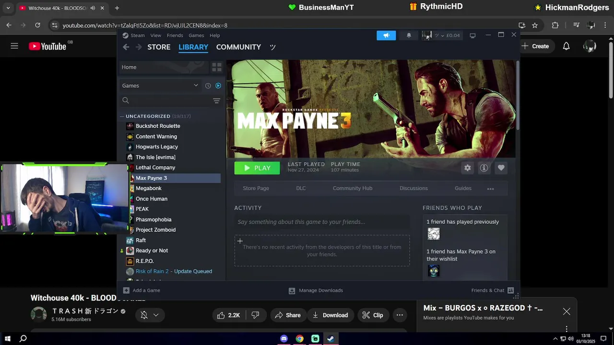This screenshot has height=345, width=614.
Task: Toggle the ready-to-play filter icon
Action: click(218, 86)
